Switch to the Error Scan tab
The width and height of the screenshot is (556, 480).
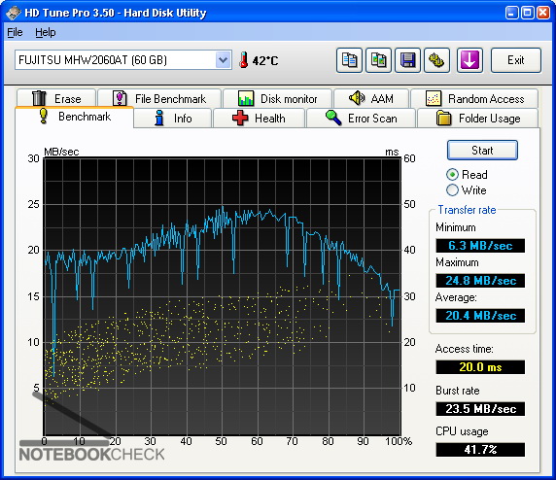click(x=361, y=119)
